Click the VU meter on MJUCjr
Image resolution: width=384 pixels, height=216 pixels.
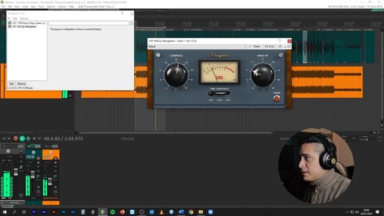[x=219, y=72]
